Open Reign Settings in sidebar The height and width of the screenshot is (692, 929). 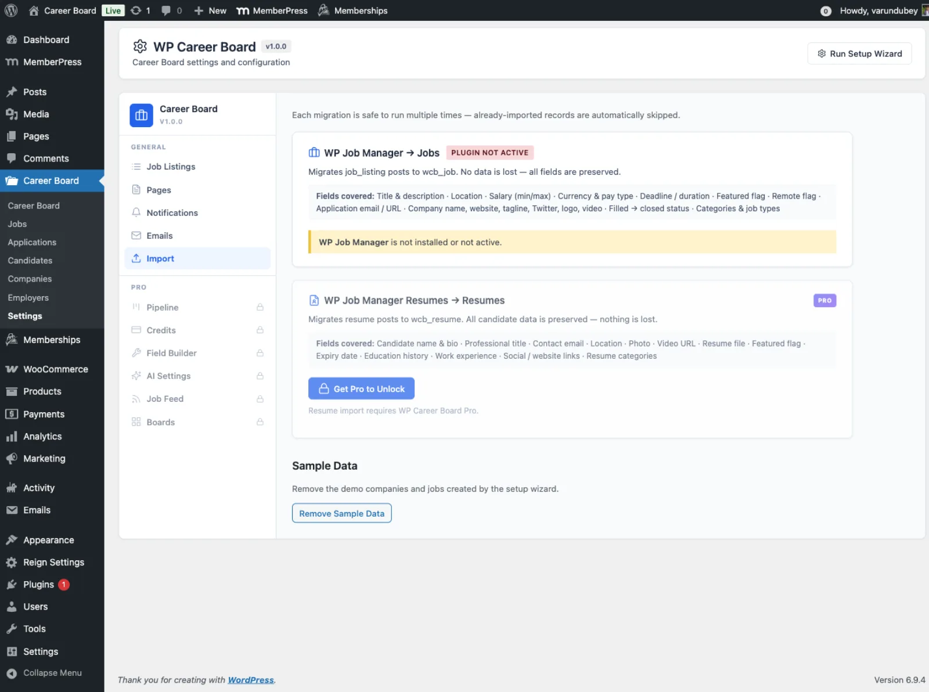tap(52, 563)
